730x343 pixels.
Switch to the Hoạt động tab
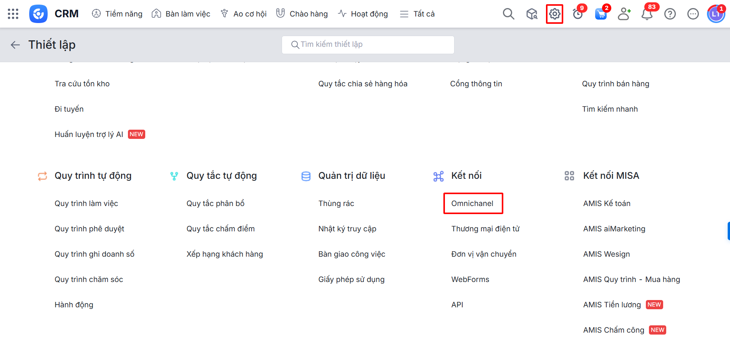363,14
